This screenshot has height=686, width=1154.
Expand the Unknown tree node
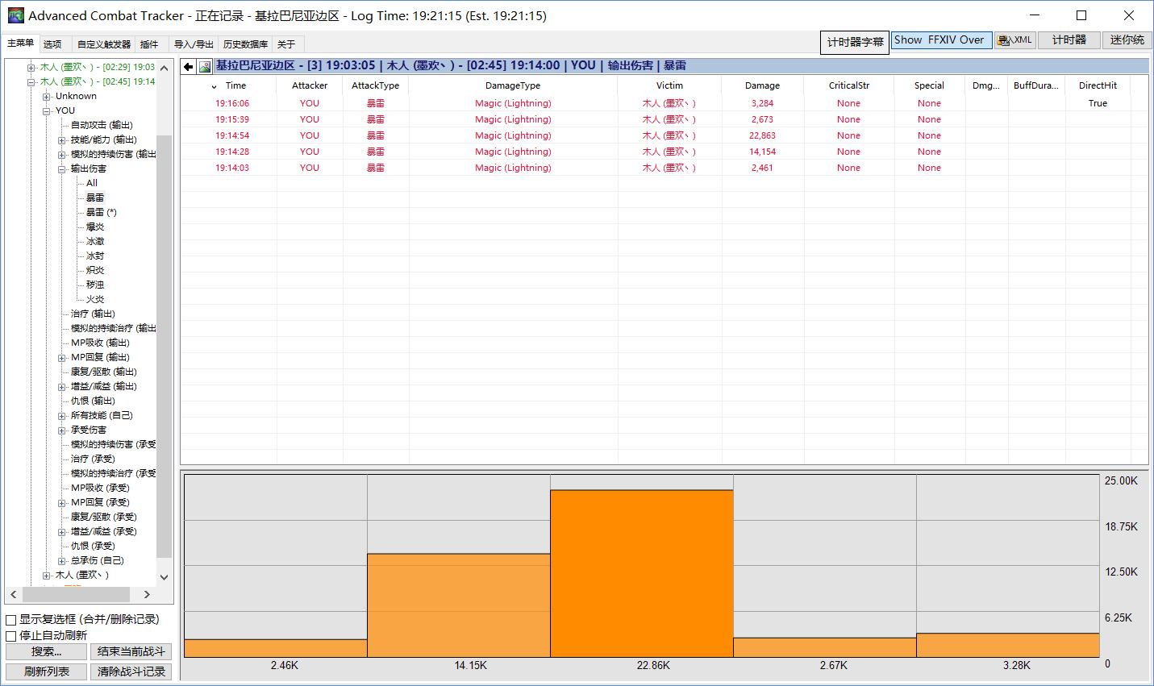pos(47,97)
